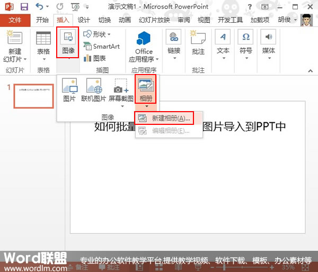Click the Redo/Repeat icon
This screenshot has height=272, width=318.
click(60, 7)
